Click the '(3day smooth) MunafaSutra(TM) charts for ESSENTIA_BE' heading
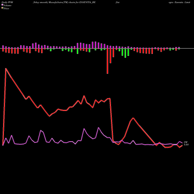 (64, 2)
